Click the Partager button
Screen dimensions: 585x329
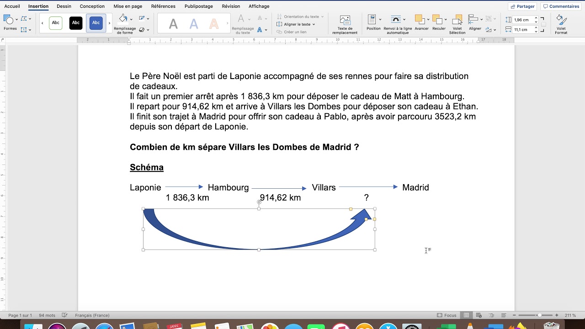pos(523,6)
